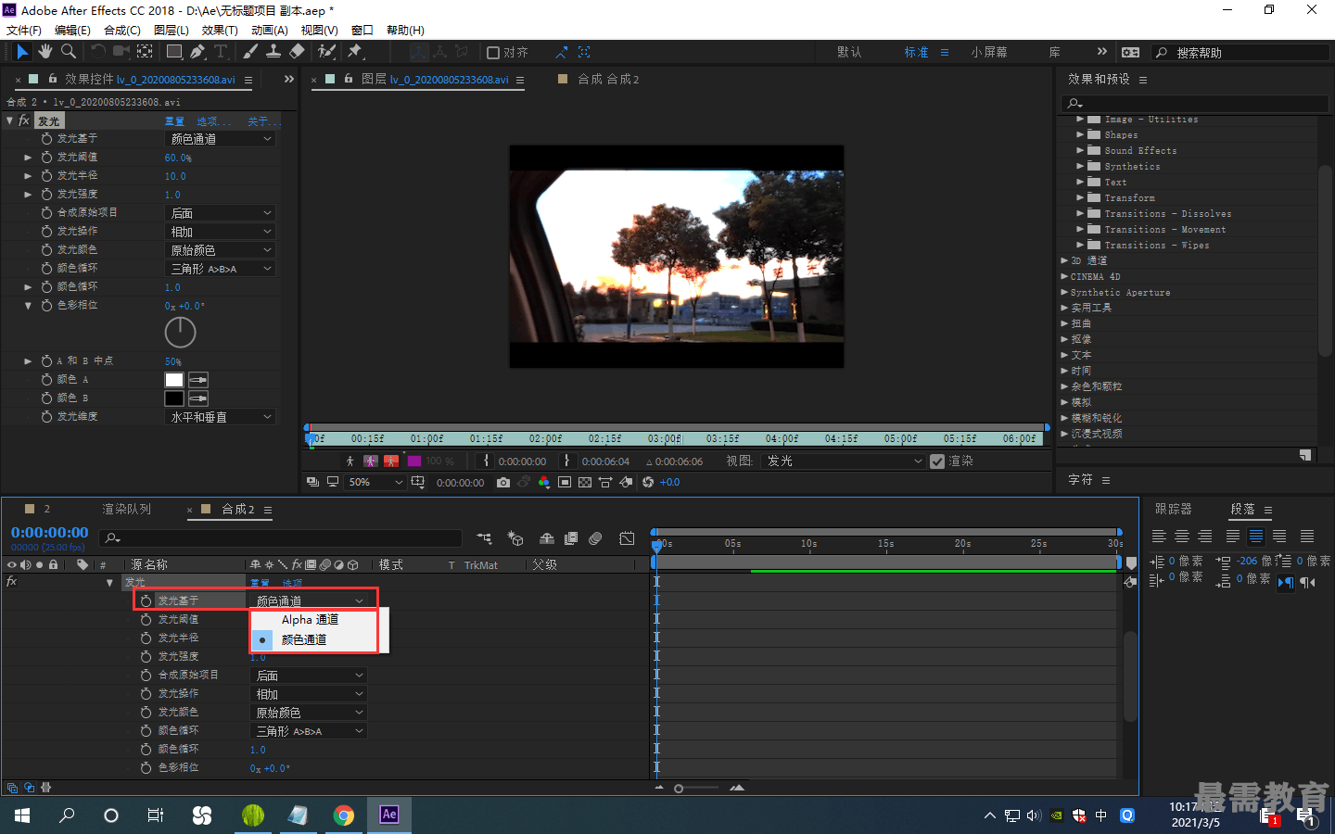Image resolution: width=1335 pixels, height=834 pixels.
Task: Select the Eraser tool
Action: click(297, 52)
